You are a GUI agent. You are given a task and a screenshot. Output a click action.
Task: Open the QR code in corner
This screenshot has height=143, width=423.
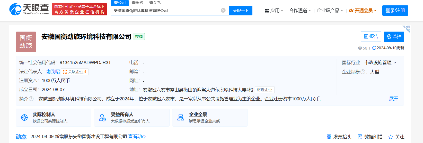(x=406, y=29)
